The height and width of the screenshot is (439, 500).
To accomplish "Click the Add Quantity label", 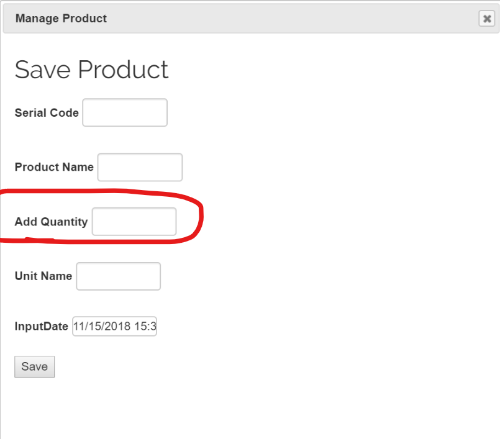I will [51, 222].
